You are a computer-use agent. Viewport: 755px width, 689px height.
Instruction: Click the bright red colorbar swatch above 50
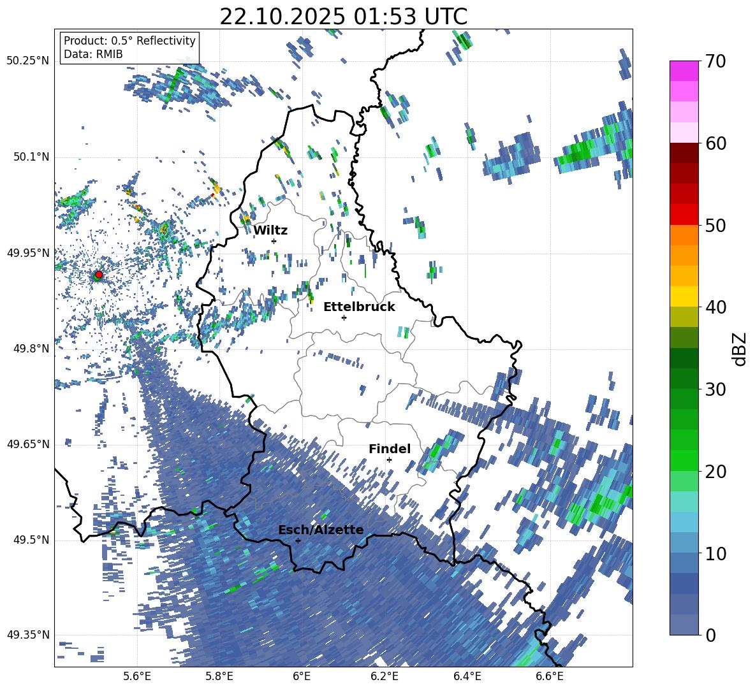pos(684,215)
